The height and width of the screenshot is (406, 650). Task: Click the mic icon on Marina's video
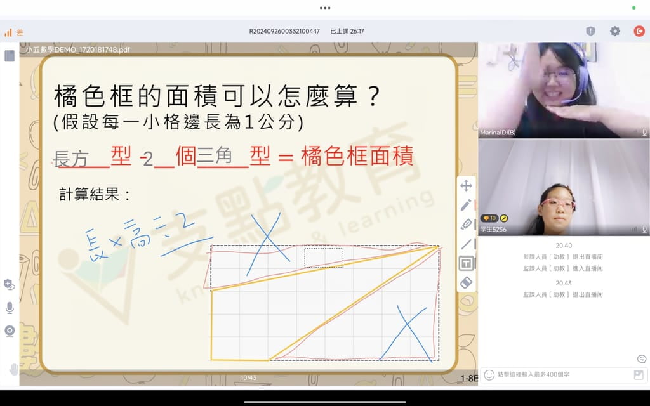pos(645,133)
